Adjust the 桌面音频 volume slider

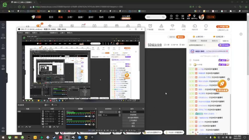pos(77,124)
